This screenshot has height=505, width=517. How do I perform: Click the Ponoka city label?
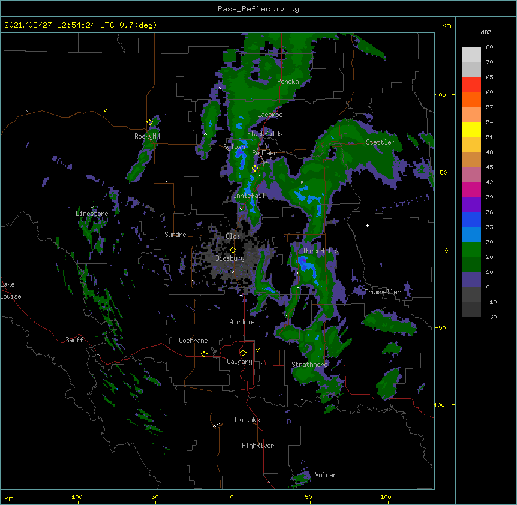[x=288, y=82]
